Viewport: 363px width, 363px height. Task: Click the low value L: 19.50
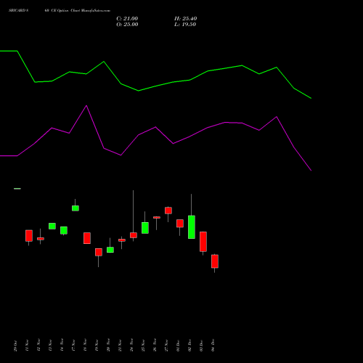pyautogui.click(x=185, y=25)
